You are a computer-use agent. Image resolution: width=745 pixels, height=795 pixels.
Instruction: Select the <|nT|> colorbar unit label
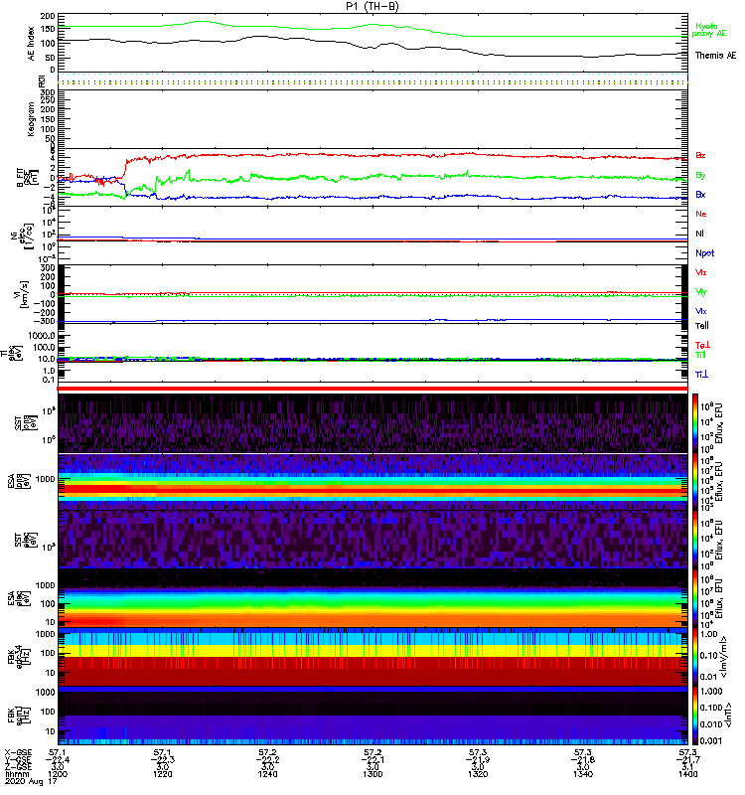tap(728, 715)
